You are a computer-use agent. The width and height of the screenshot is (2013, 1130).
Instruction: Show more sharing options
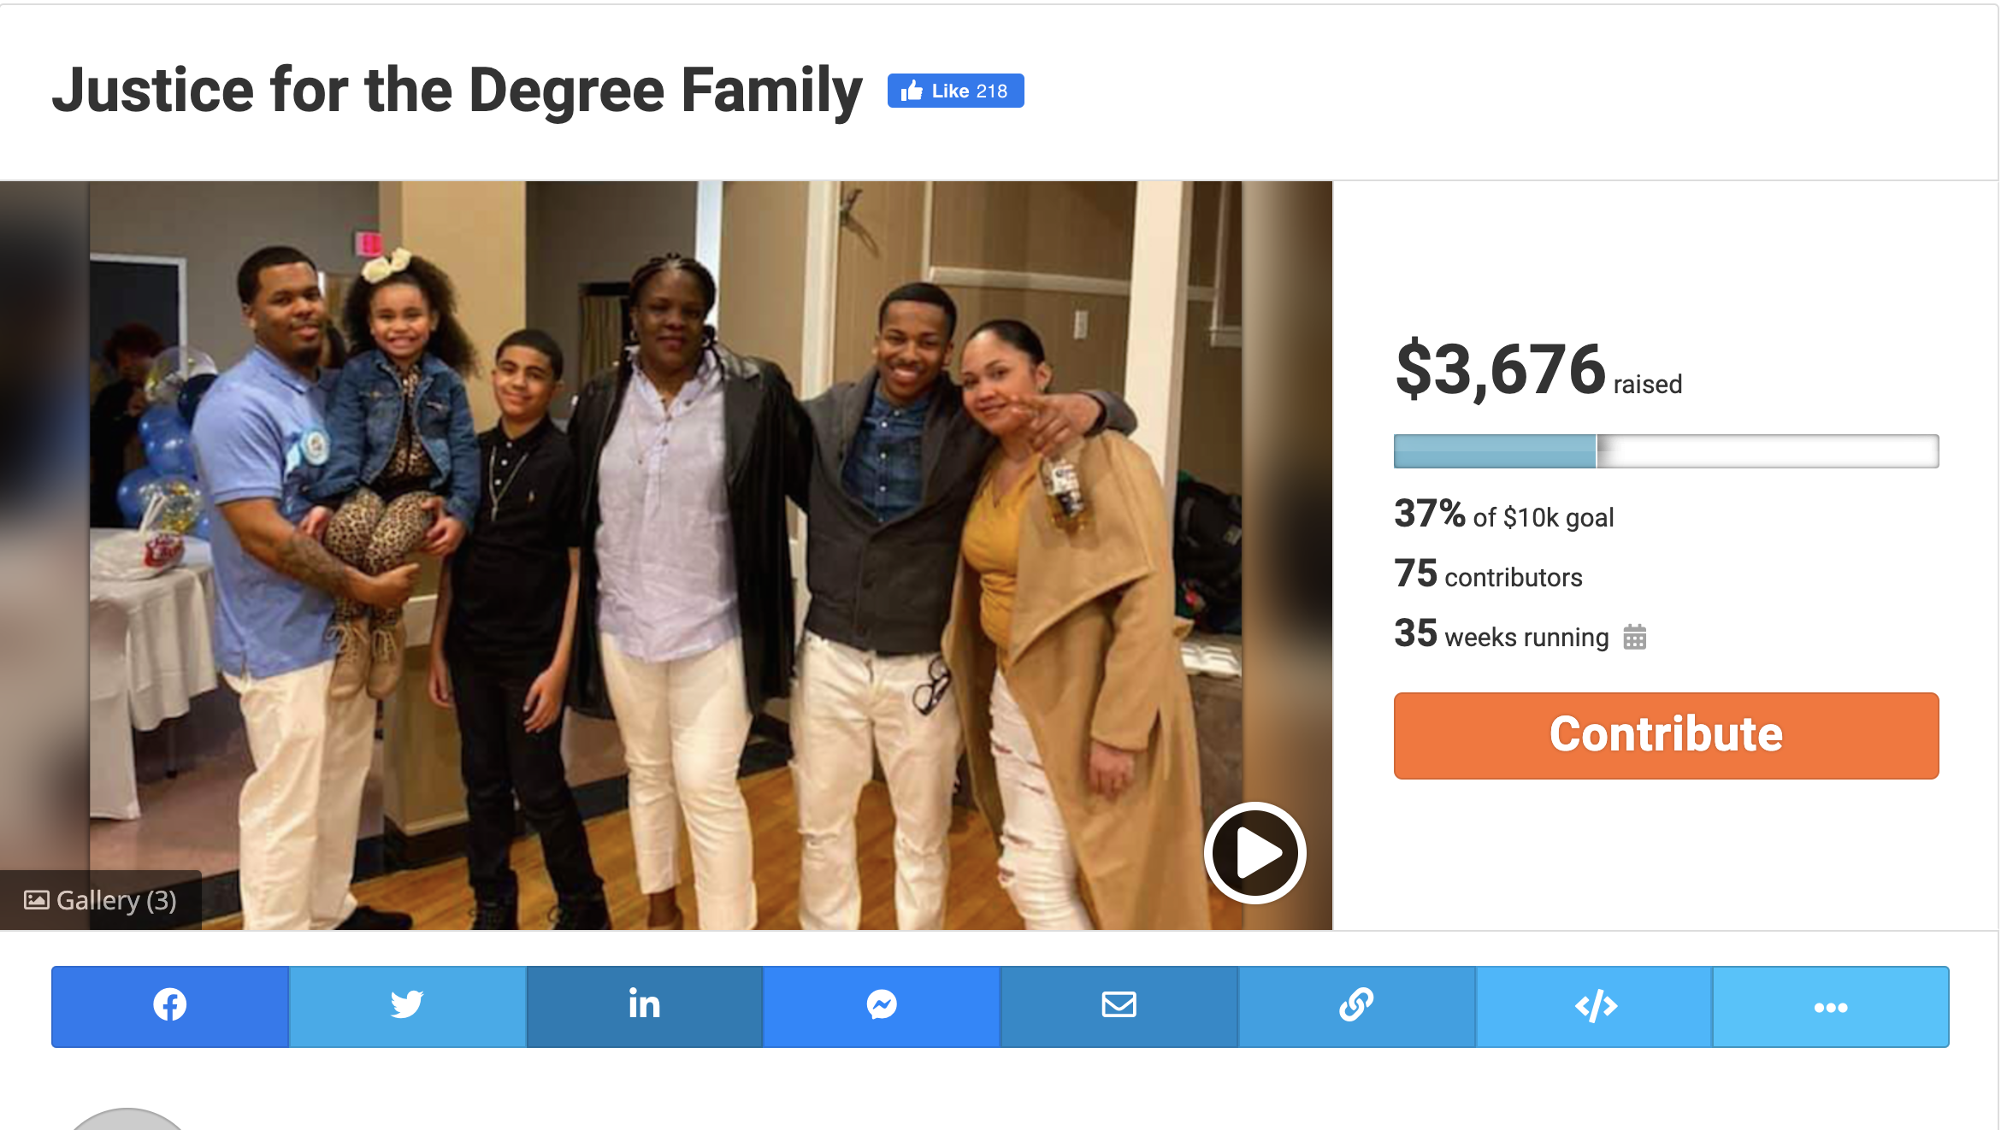pos(1831,1006)
